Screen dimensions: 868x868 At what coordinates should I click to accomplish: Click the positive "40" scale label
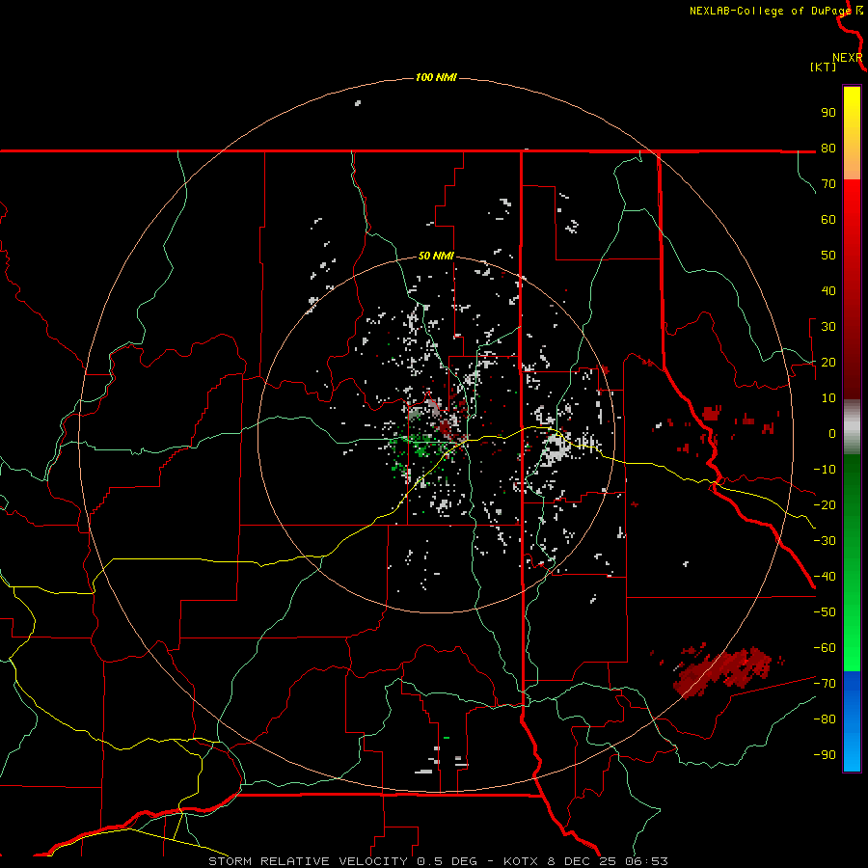pyautogui.click(x=828, y=291)
